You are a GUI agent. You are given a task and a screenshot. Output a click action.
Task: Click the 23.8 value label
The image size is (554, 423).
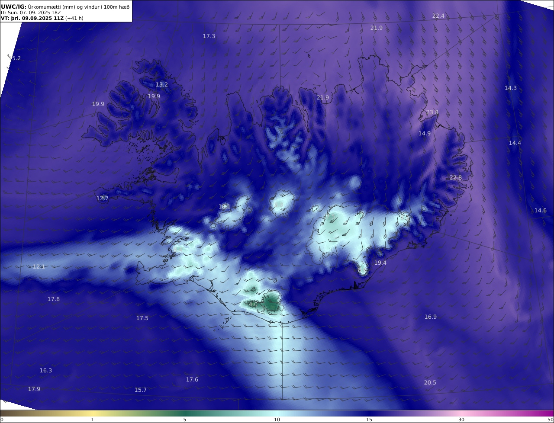(432, 112)
